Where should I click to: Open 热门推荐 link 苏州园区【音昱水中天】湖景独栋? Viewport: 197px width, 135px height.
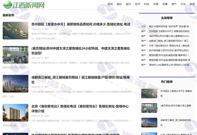pyautogui.click(x=176, y=93)
